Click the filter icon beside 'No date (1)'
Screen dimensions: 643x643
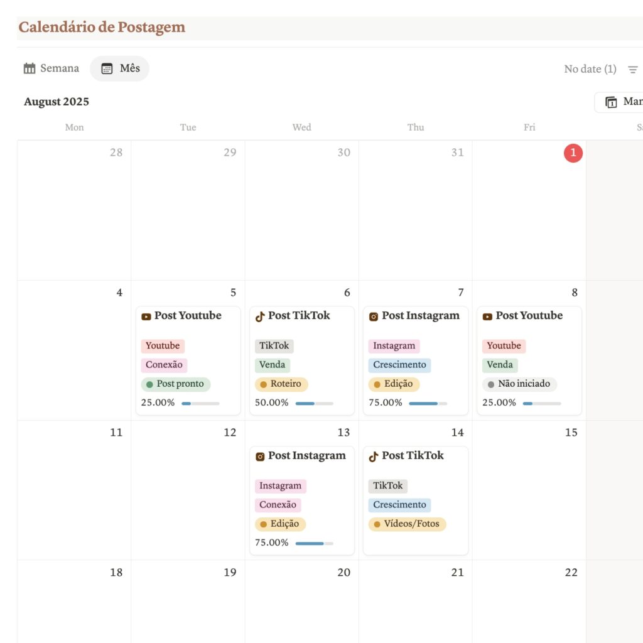pos(633,69)
